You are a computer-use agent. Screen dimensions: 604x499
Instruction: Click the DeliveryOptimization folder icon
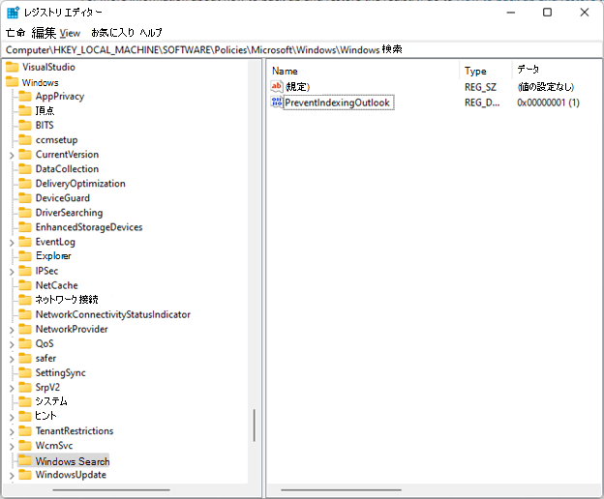[x=25, y=184]
